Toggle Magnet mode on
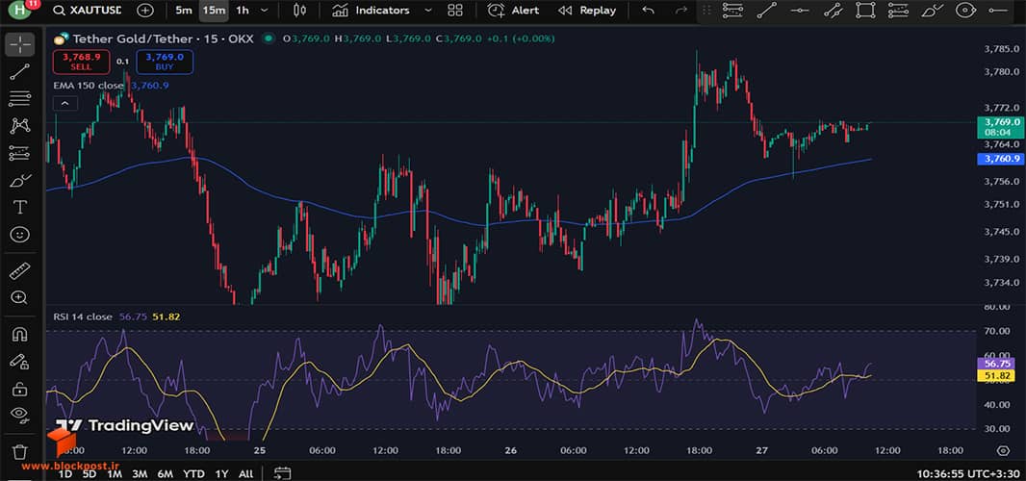Viewport: 1026px width, 481px height. pyautogui.click(x=19, y=335)
